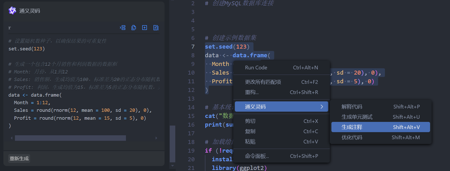The width and height of the screenshot is (450, 171).
Task: Create new file from code icon
Action: 145,28
